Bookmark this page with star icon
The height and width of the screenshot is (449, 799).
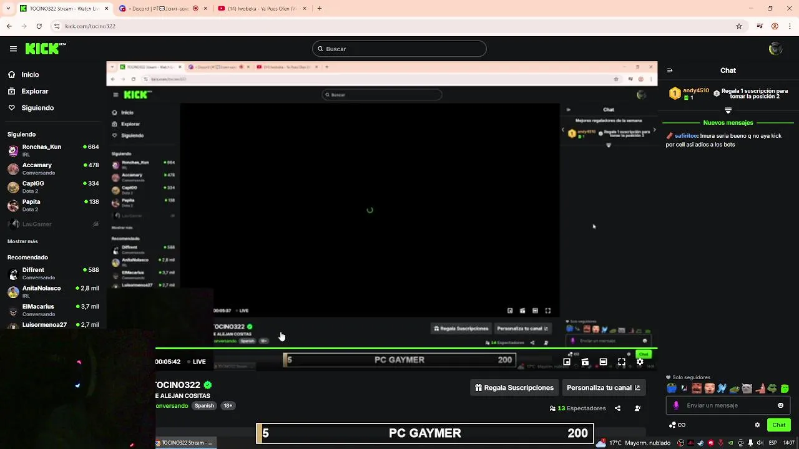739,26
